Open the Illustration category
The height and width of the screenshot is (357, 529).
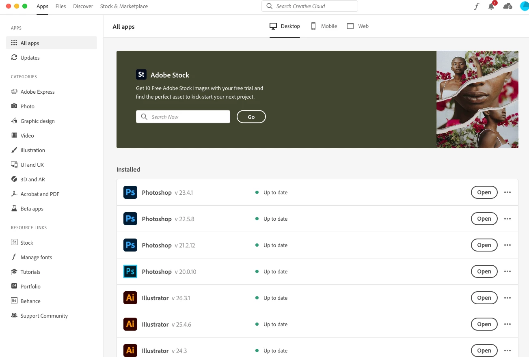click(x=52, y=150)
